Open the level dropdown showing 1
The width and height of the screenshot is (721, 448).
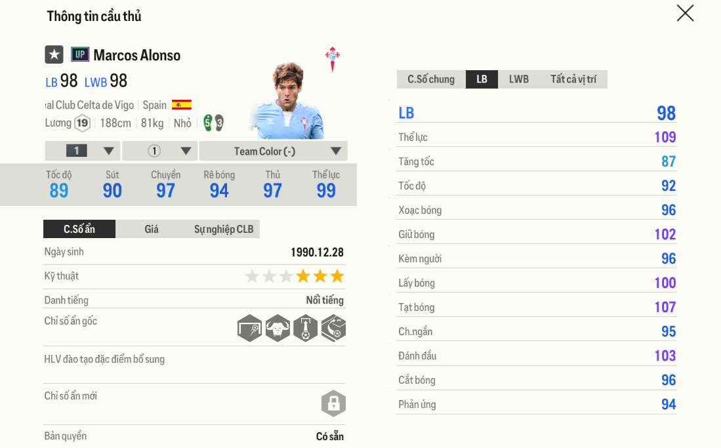81,151
